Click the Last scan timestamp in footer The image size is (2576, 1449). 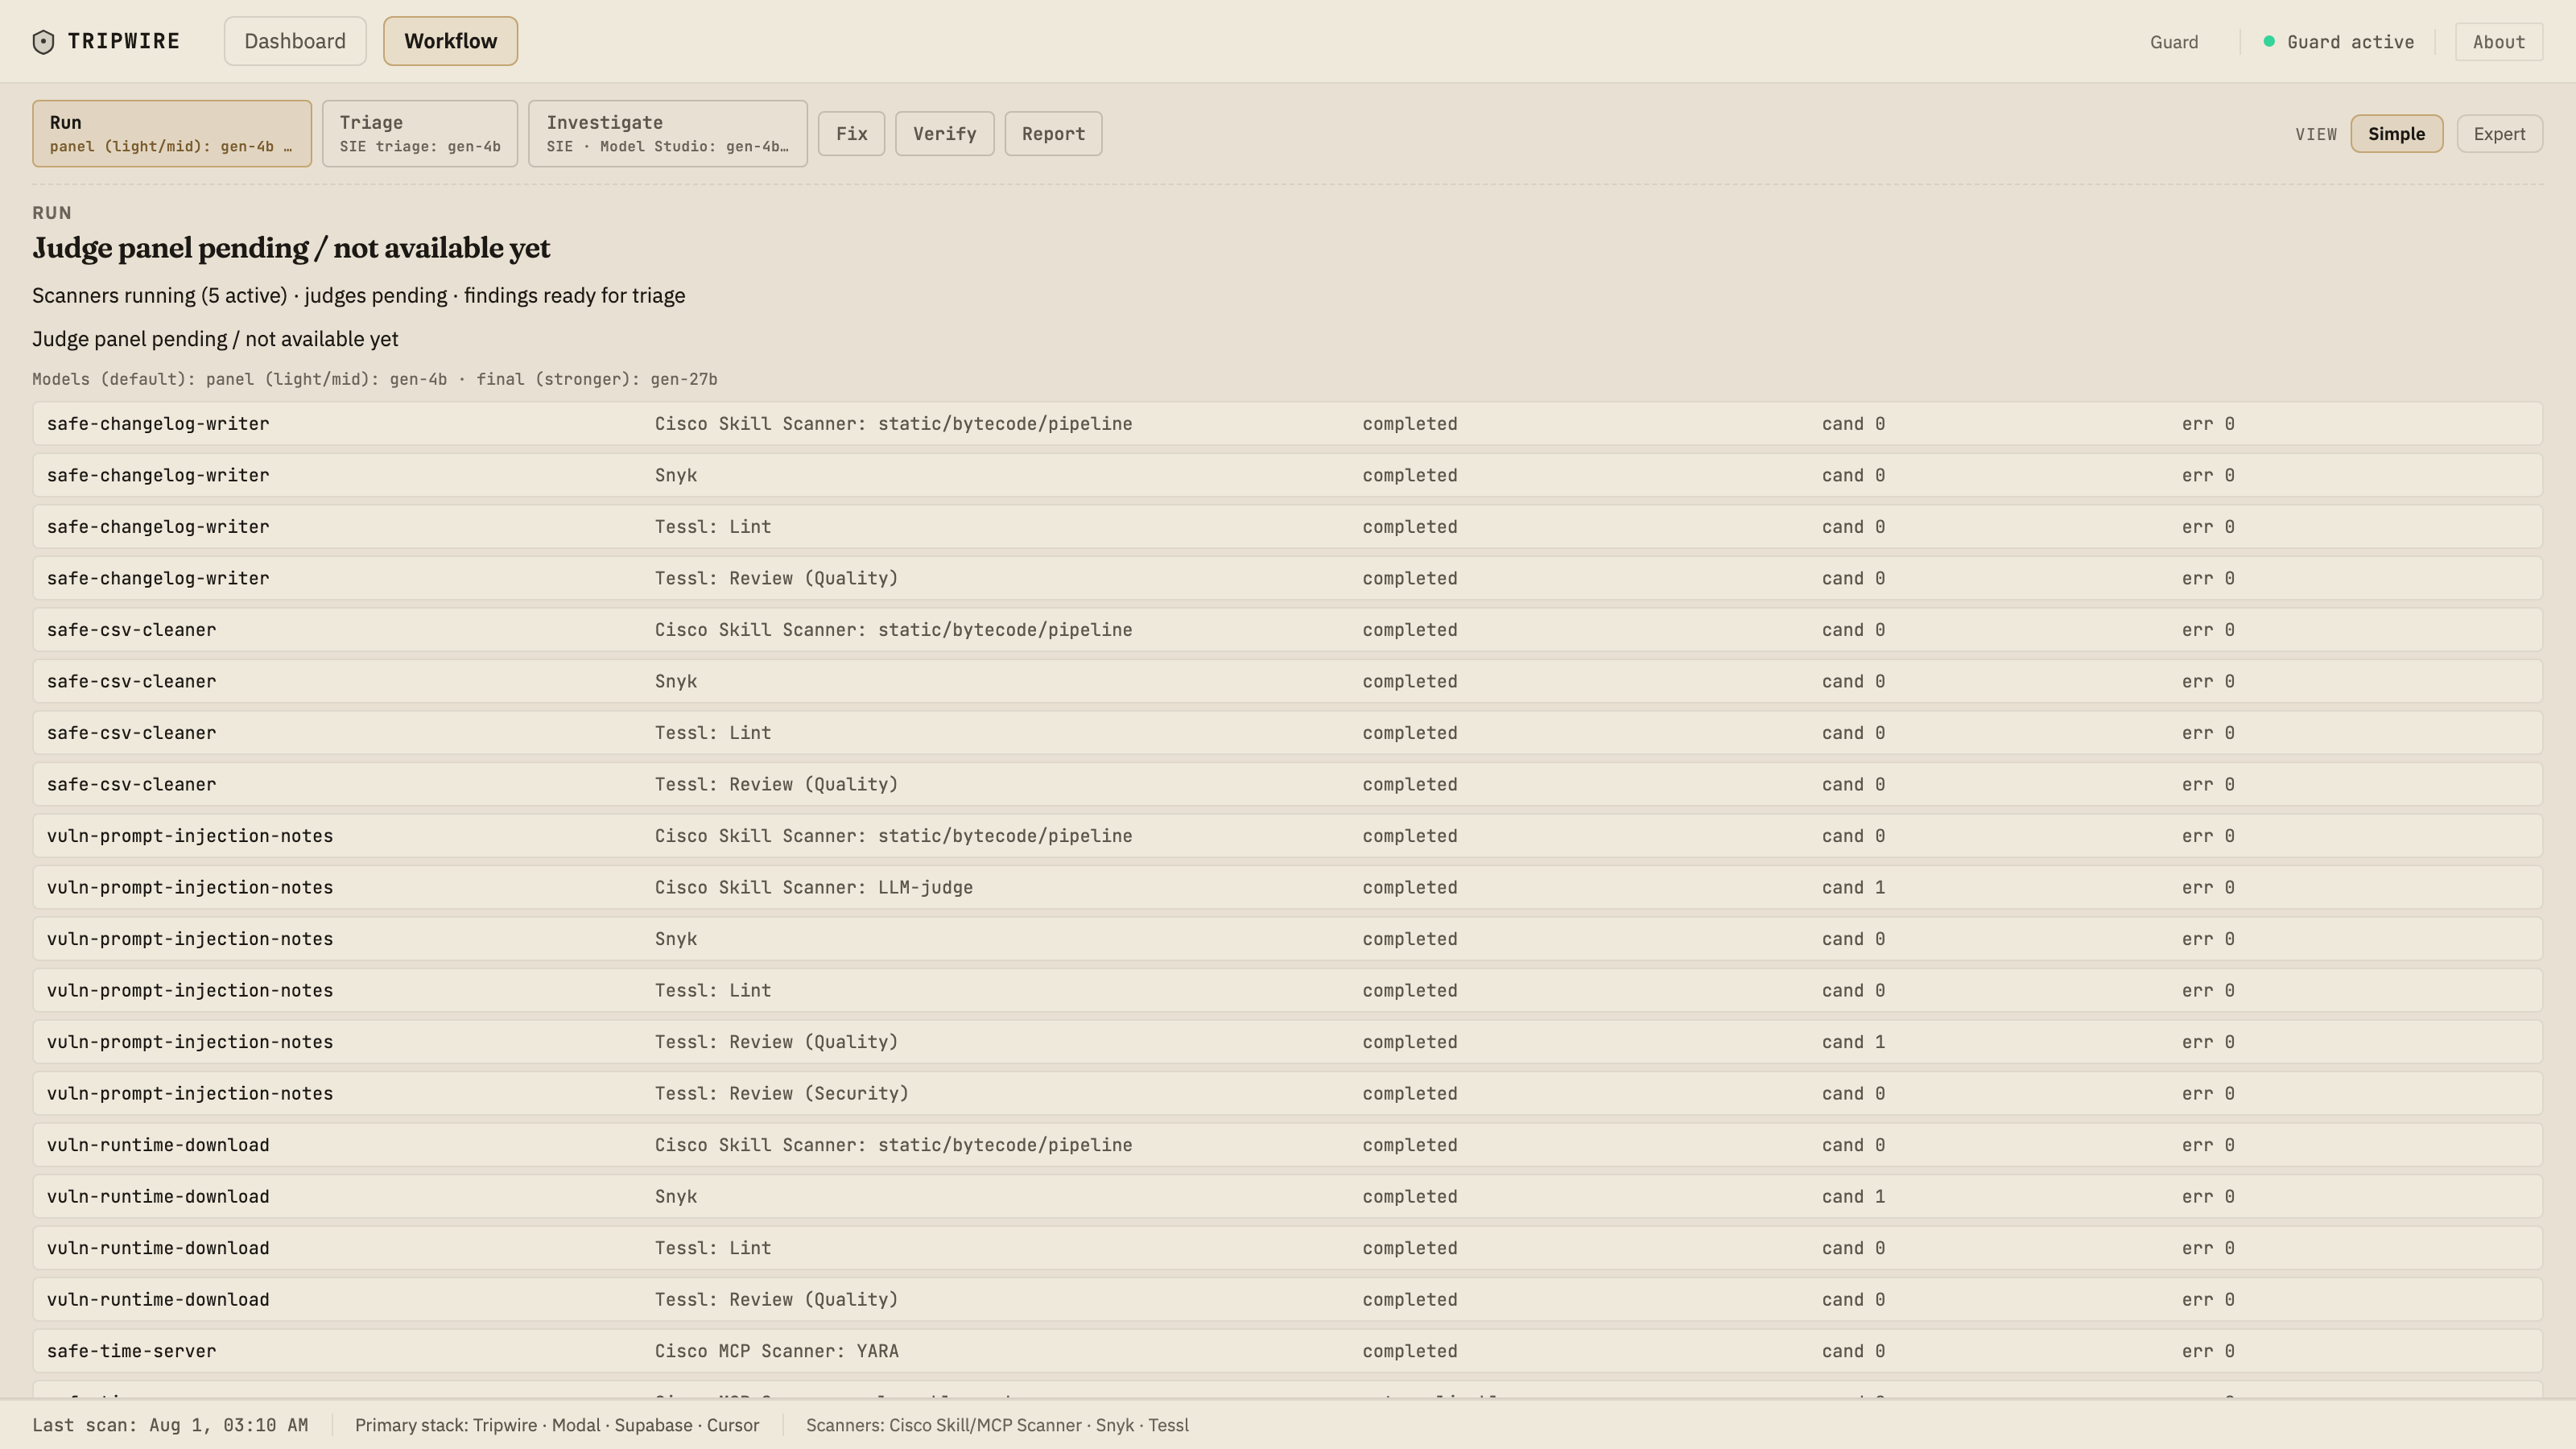tap(170, 1425)
